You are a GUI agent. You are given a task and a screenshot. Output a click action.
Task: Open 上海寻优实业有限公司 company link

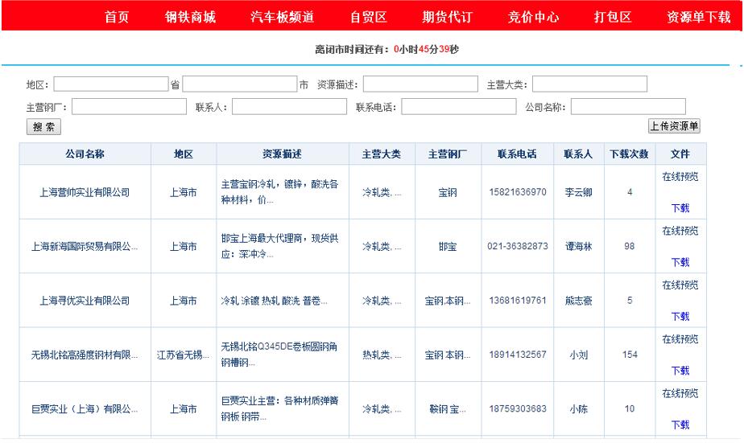click(x=85, y=301)
